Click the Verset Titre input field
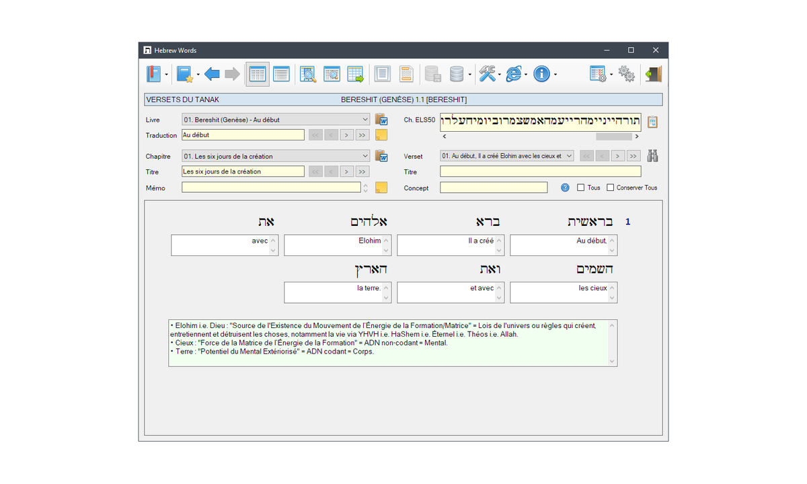 pos(541,171)
